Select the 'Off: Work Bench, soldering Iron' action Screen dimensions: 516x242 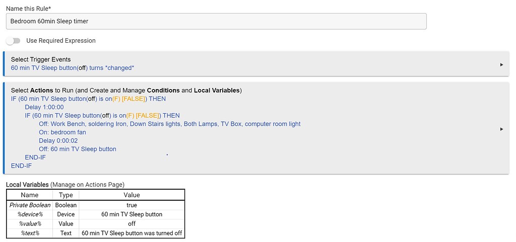pos(169,124)
